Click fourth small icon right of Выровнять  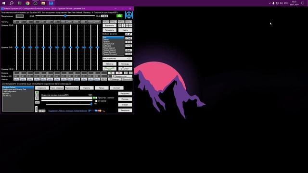pyautogui.click(x=130, y=25)
